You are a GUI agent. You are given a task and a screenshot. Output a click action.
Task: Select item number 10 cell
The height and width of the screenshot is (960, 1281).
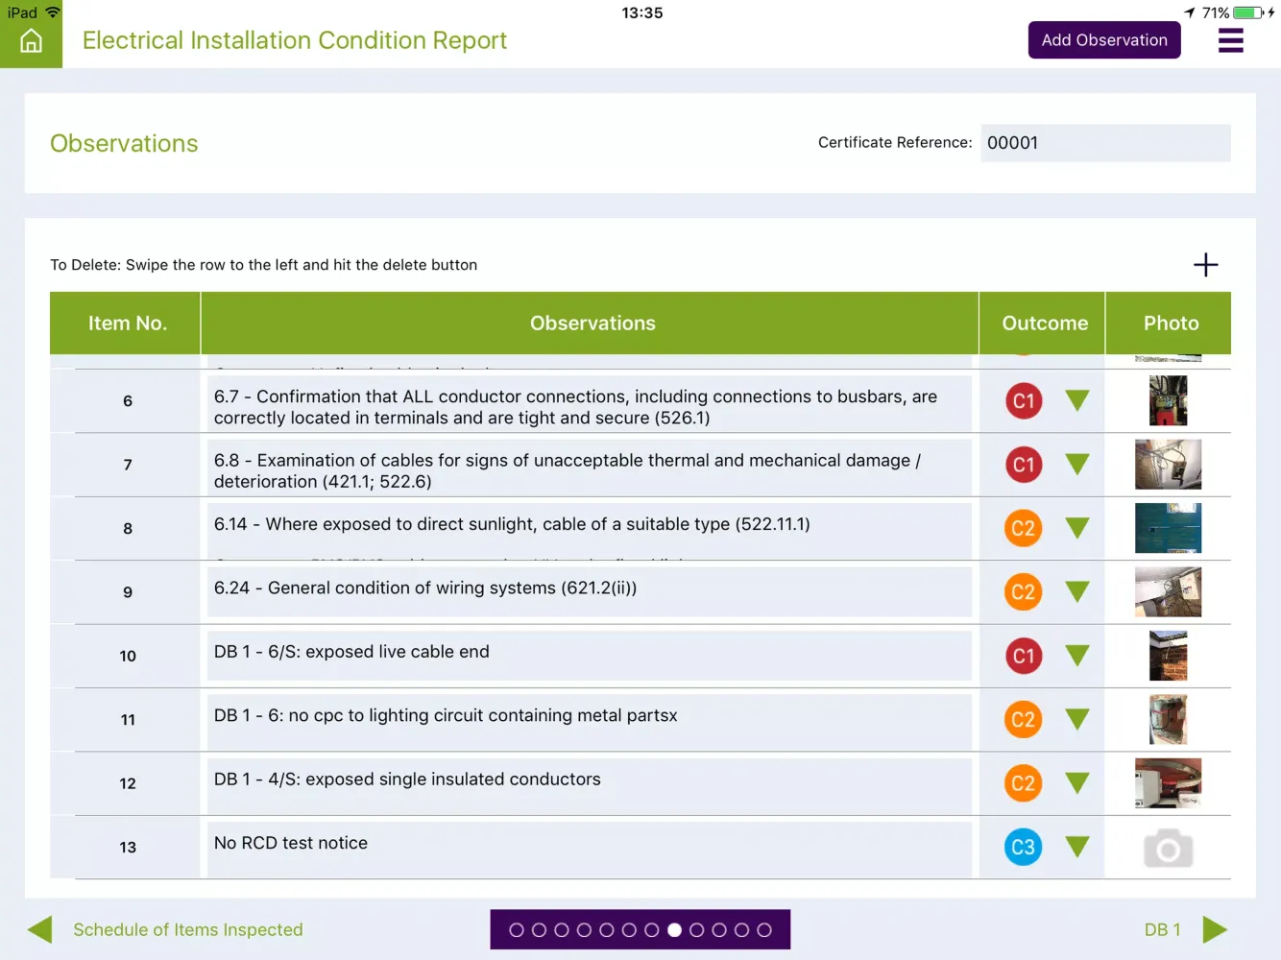pyautogui.click(x=128, y=656)
